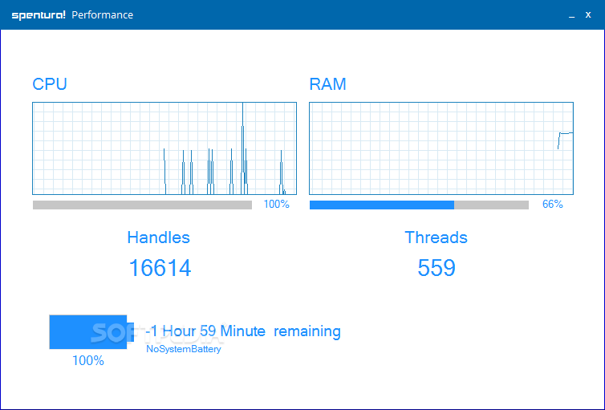Click the CPU usage progress bar
Image resolution: width=605 pixels, height=410 pixels.
(x=142, y=205)
